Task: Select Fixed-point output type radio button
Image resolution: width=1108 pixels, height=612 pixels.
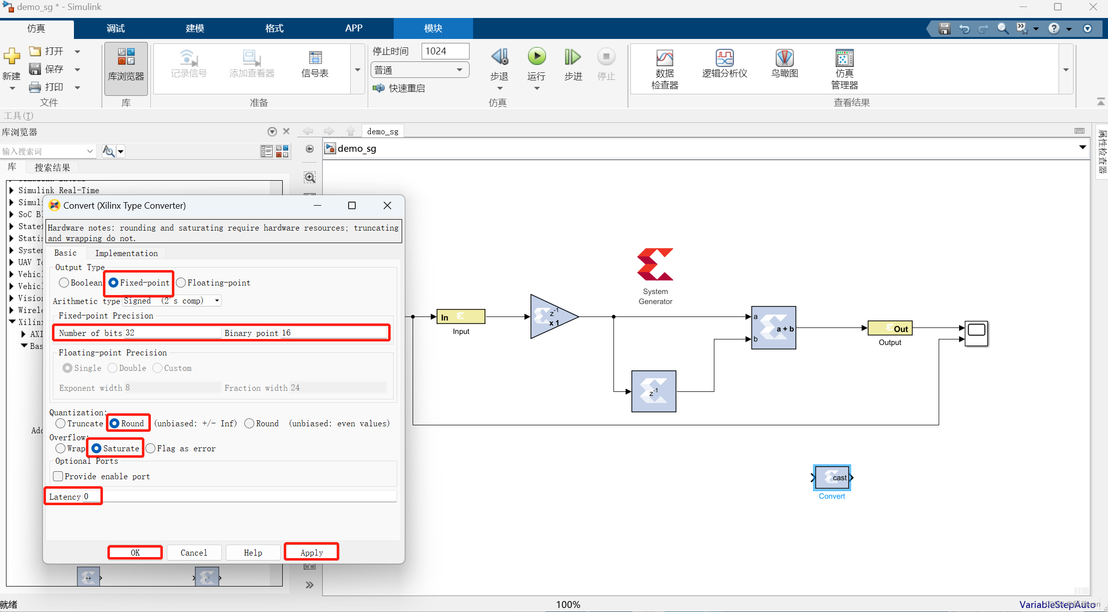Action: [x=113, y=282]
